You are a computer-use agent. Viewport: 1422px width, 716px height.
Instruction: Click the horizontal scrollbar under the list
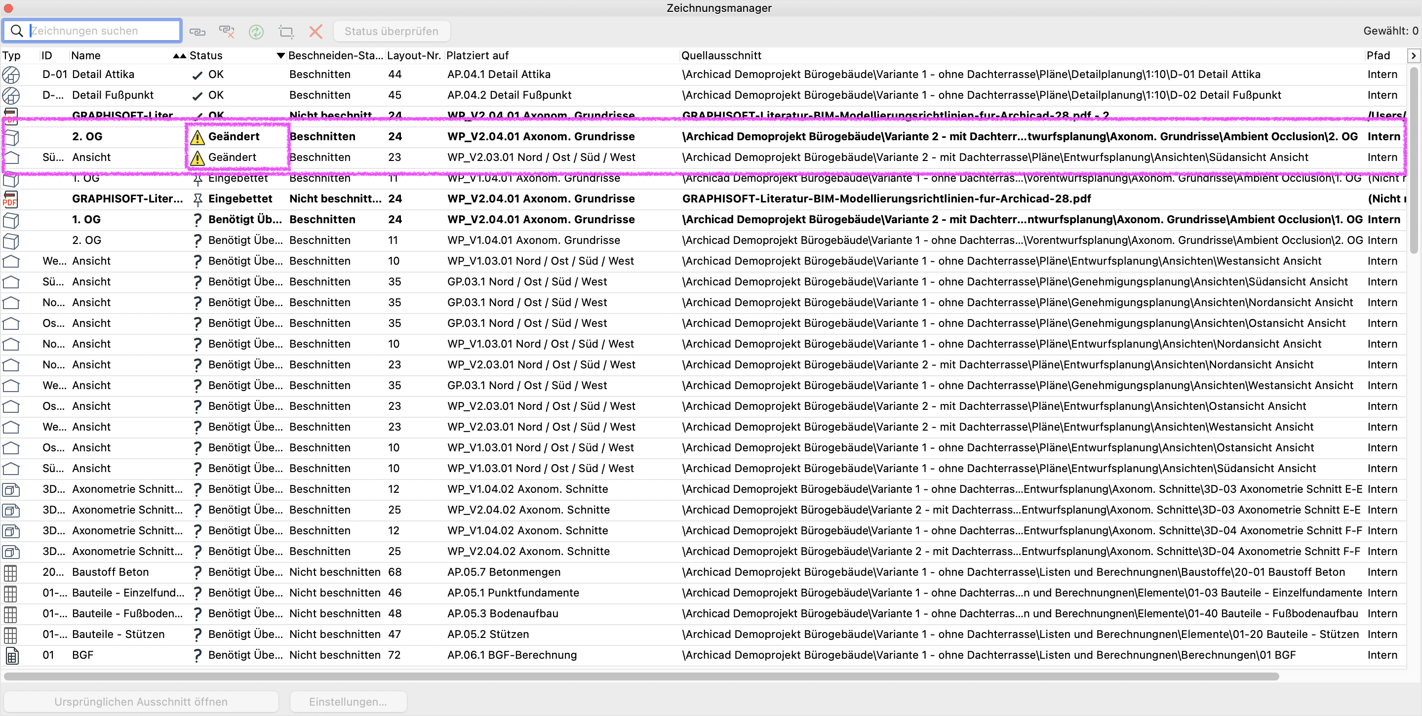pyautogui.click(x=641, y=676)
